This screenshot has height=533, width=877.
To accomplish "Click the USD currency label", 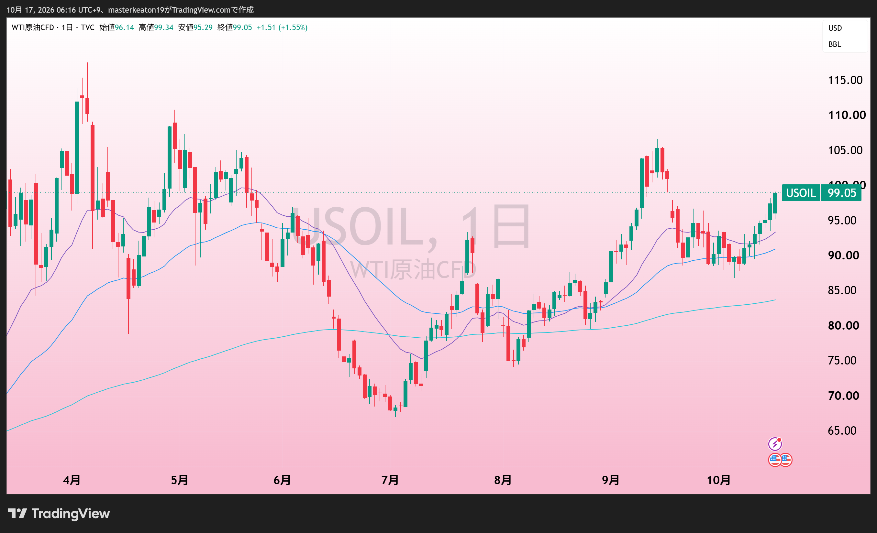I will (835, 28).
